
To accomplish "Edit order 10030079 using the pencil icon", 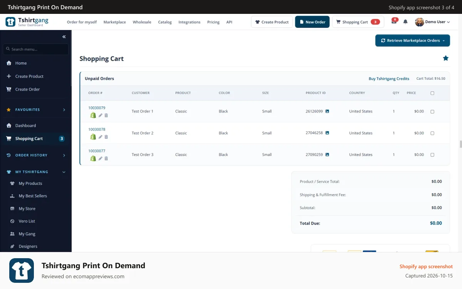I will 100,115.
